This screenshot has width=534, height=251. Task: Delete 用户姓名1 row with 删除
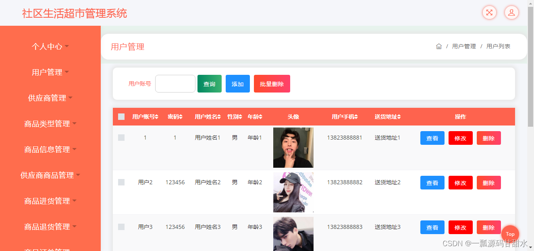click(x=489, y=138)
